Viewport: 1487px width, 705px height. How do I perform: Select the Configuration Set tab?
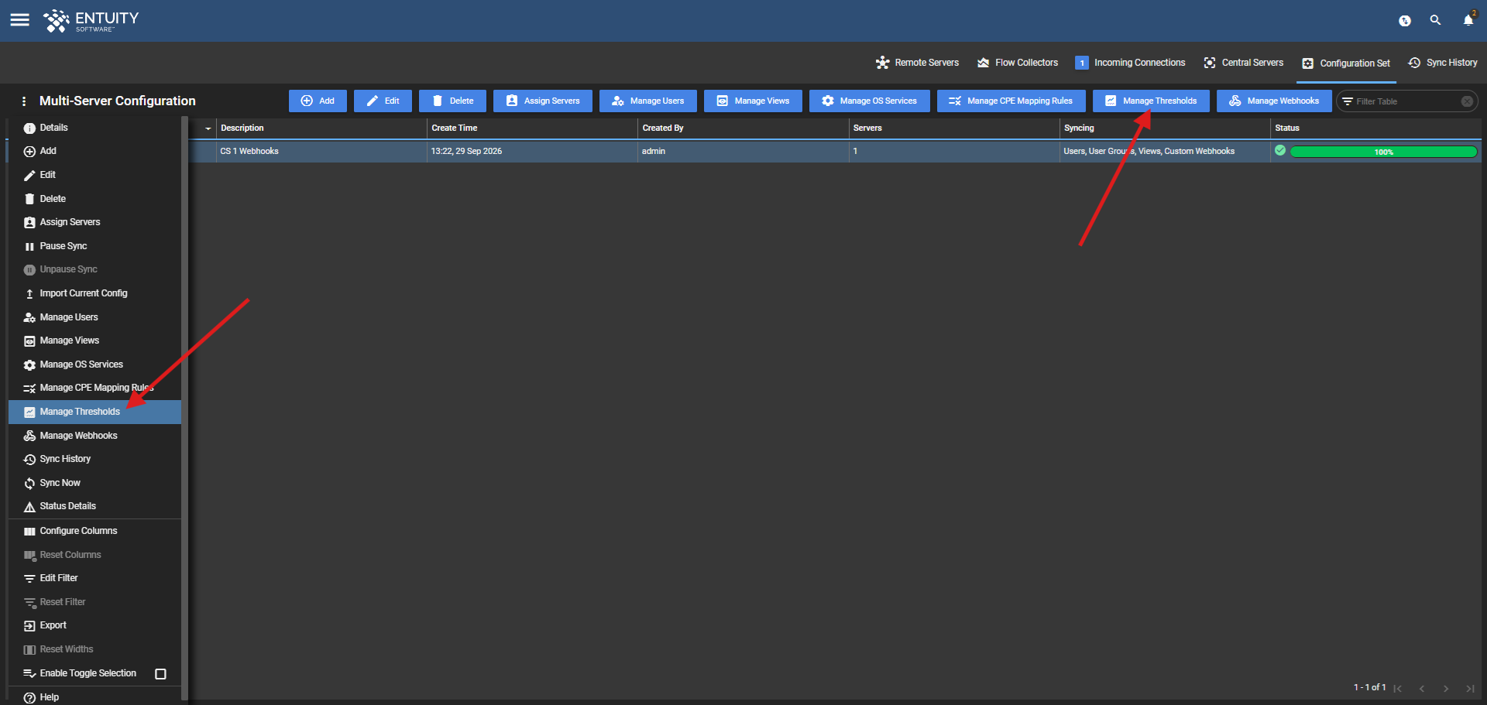click(x=1346, y=63)
